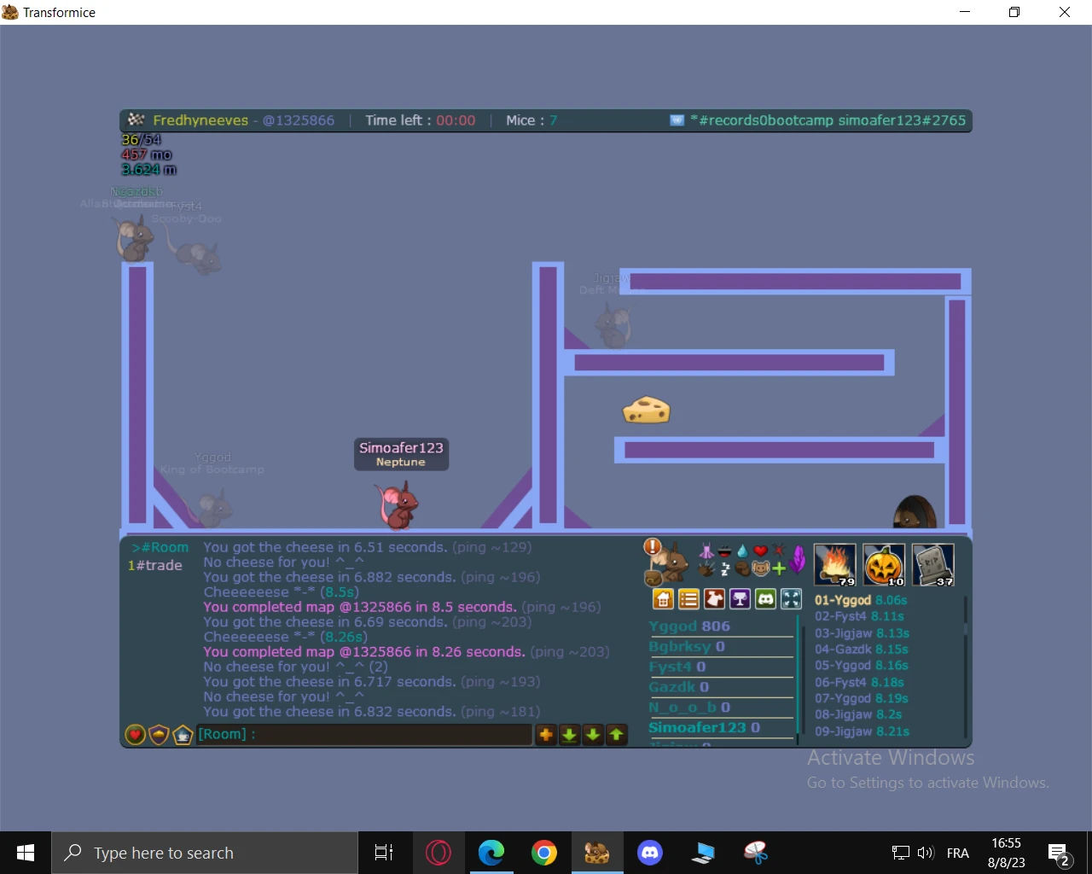Select the purple feather emote
This screenshot has width=1092, height=874.
[x=798, y=559]
